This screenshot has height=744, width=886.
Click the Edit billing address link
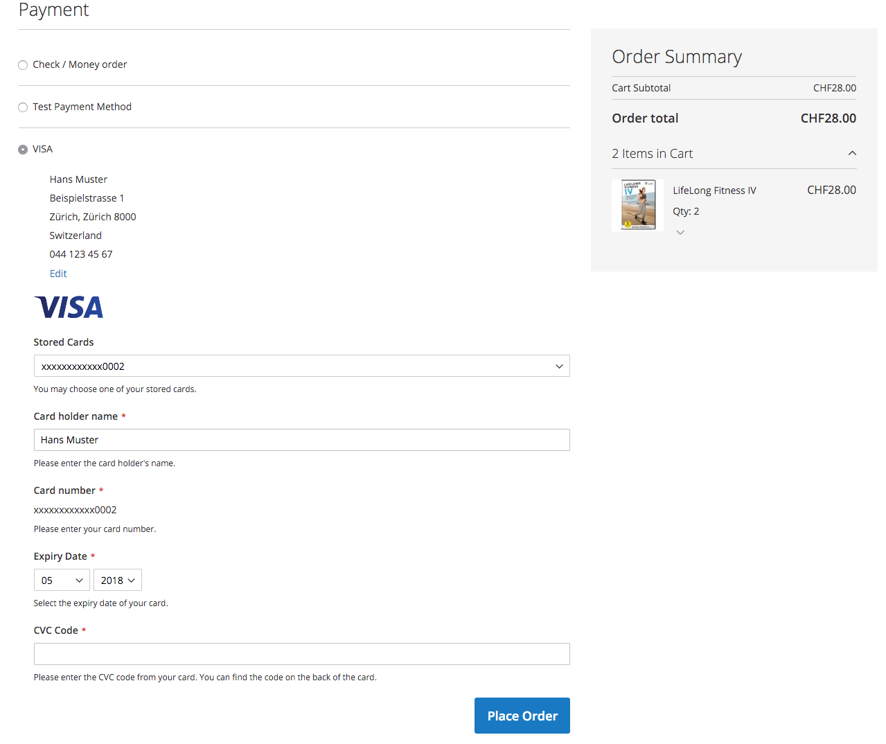pos(58,274)
